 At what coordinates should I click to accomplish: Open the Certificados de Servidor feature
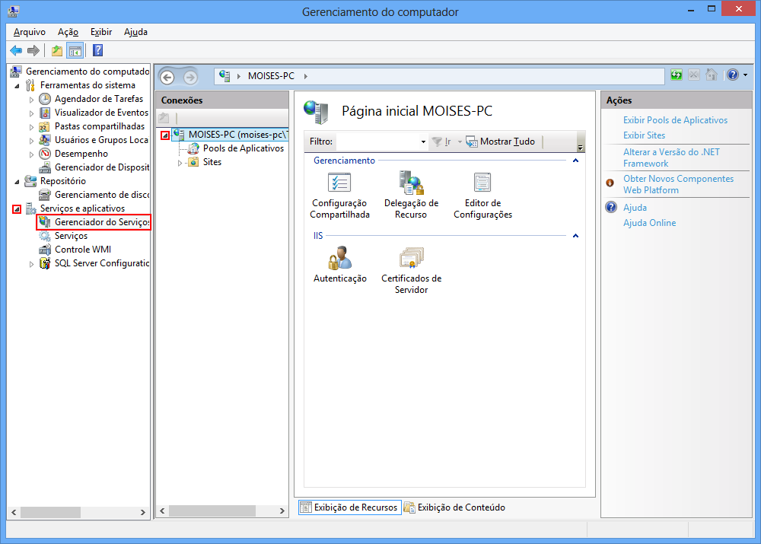coord(411,271)
